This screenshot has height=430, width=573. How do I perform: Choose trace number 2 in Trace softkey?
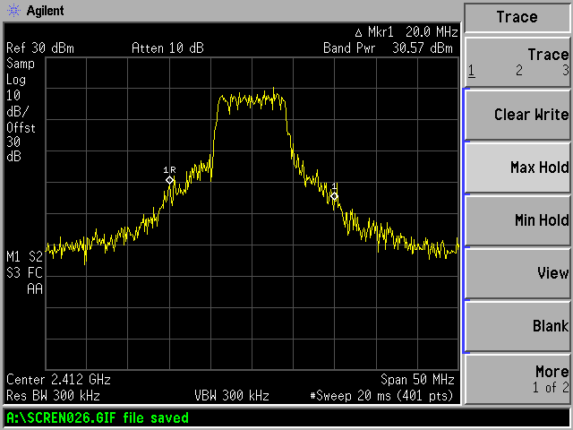(518, 71)
